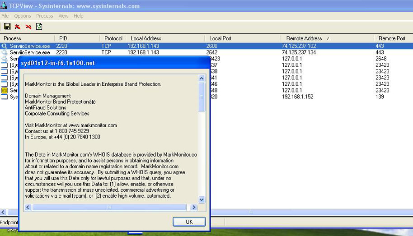Sort by the Local Port column header
Image resolution: width=413 pixels, height=236 pixels.
coord(221,38)
